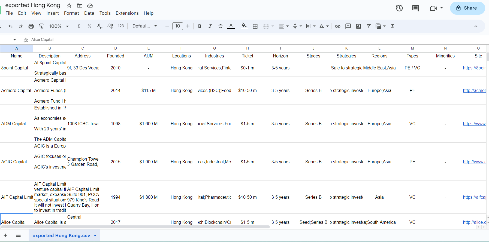This screenshot has height=242, width=489.
Task: Format as currency with pound icon
Action: pos(79,26)
